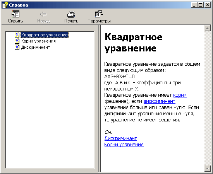The width and height of the screenshot is (213, 174).
Task: Open the Дискриминант link under См.
Action: [x=120, y=138]
